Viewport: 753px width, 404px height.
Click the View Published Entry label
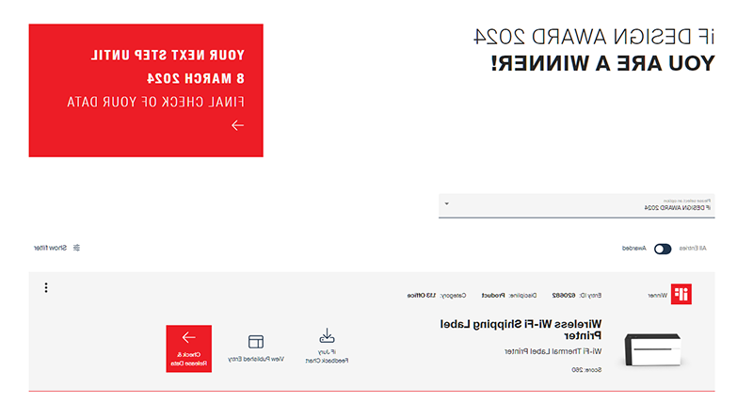256,360
